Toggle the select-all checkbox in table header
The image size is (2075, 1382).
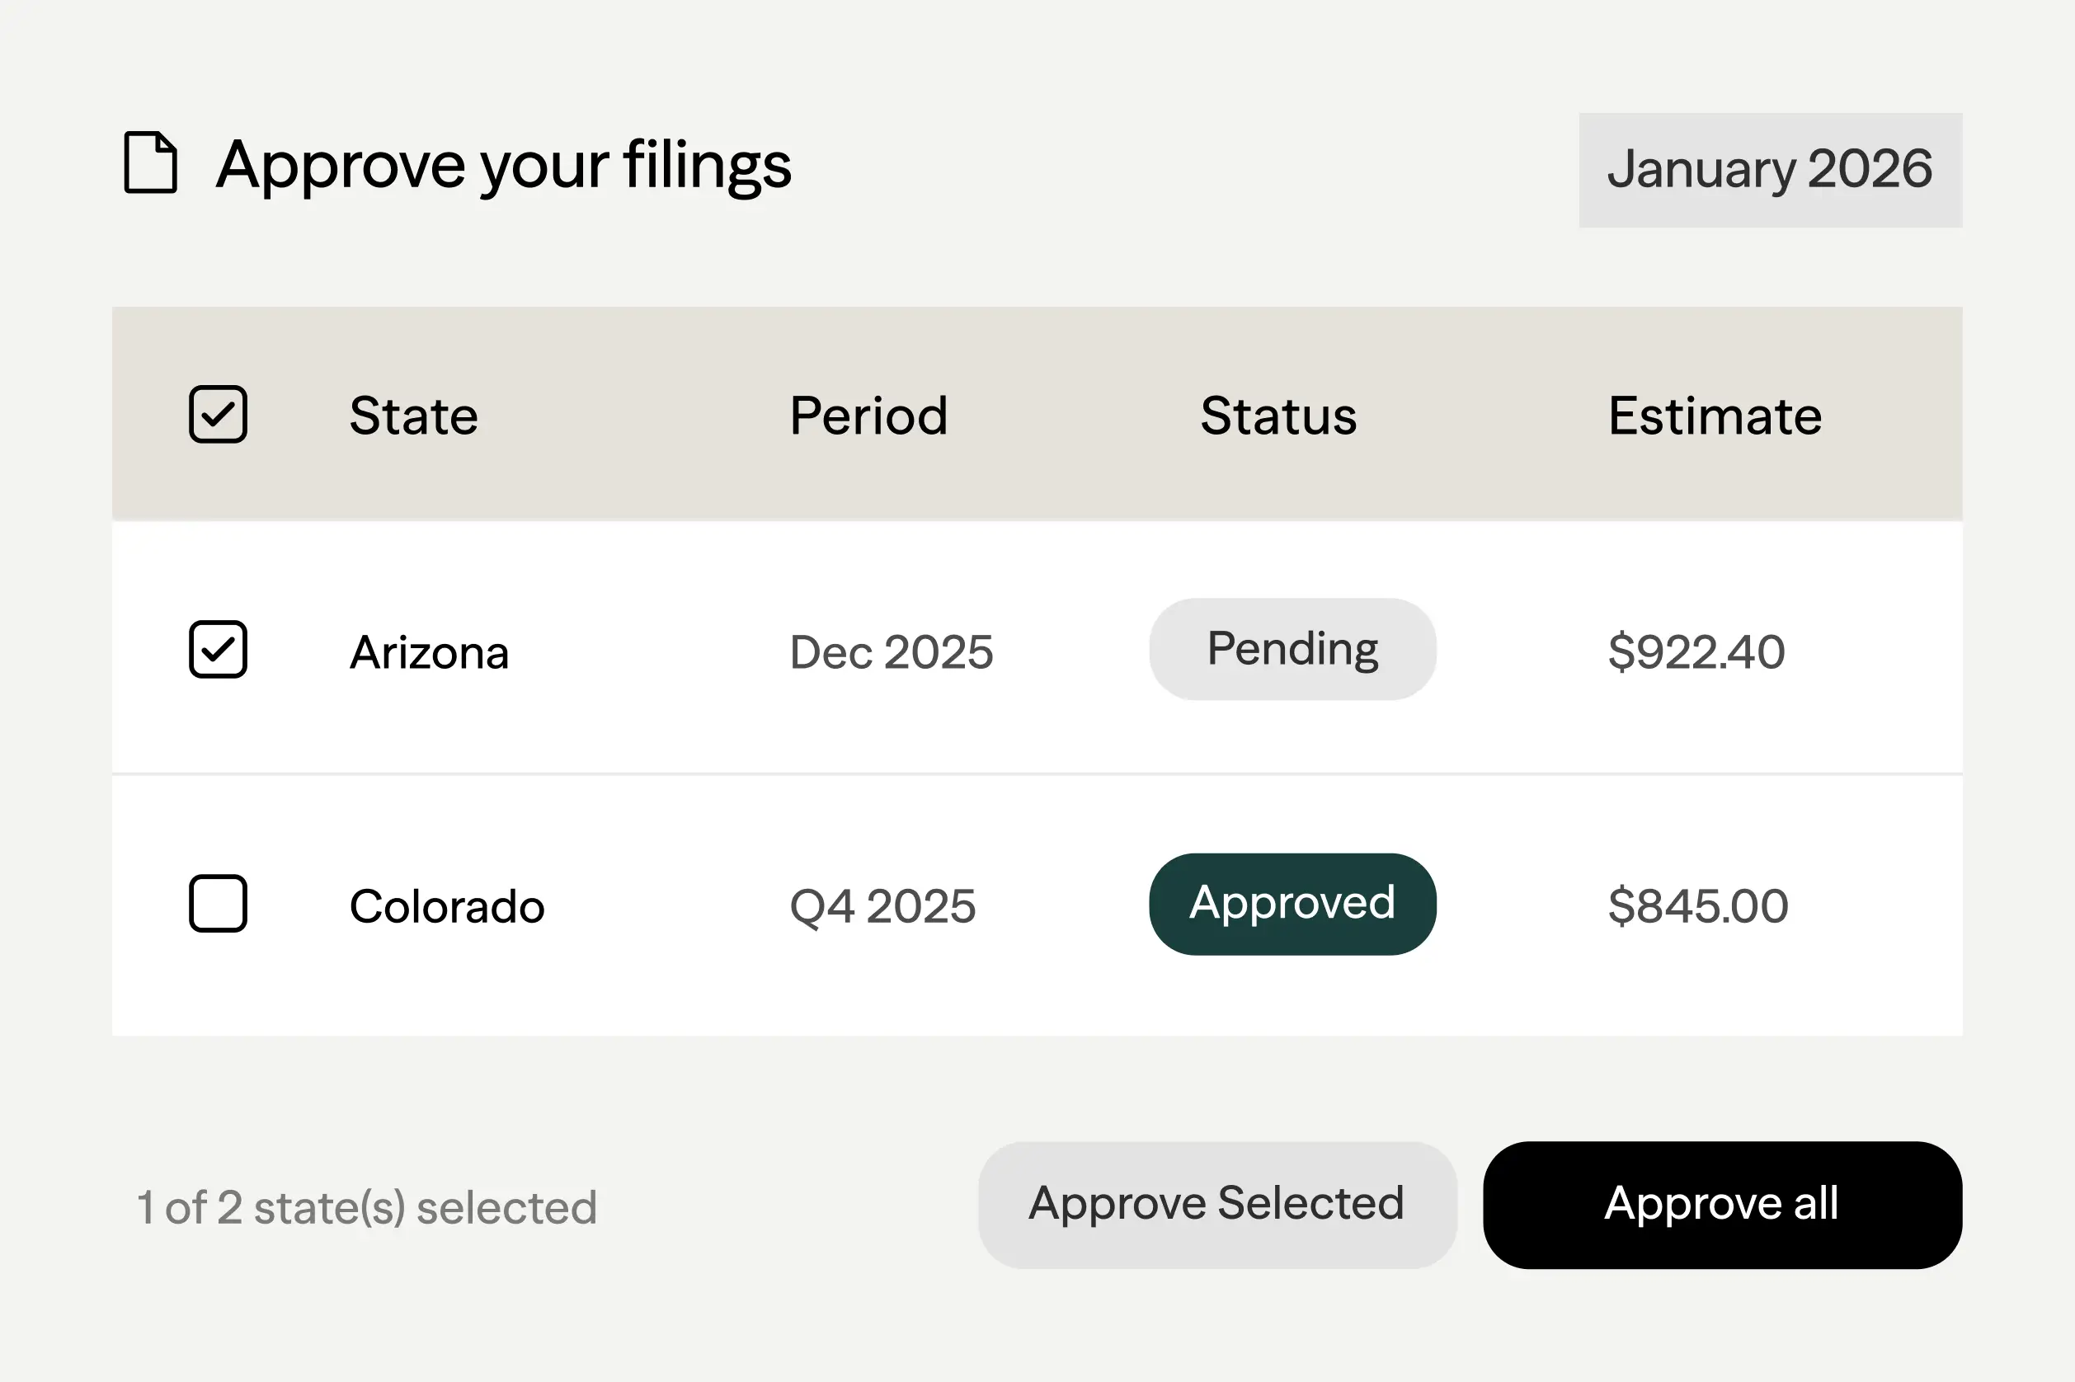218,414
